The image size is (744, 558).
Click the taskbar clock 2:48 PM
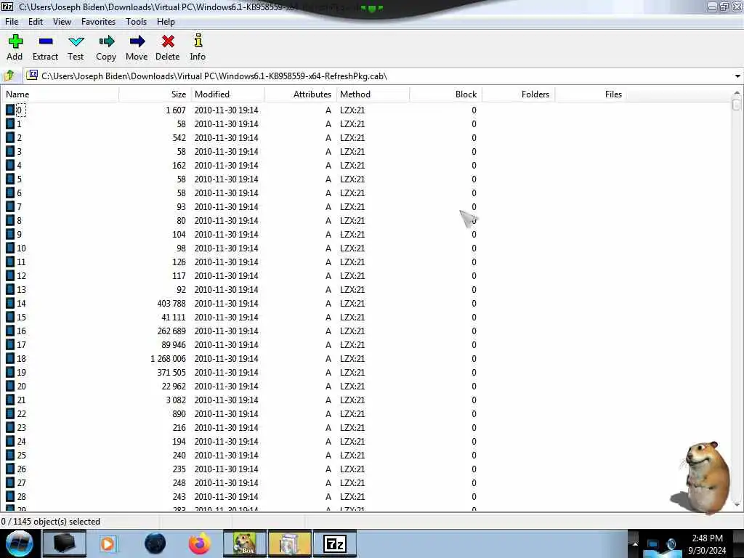click(x=707, y=538)
